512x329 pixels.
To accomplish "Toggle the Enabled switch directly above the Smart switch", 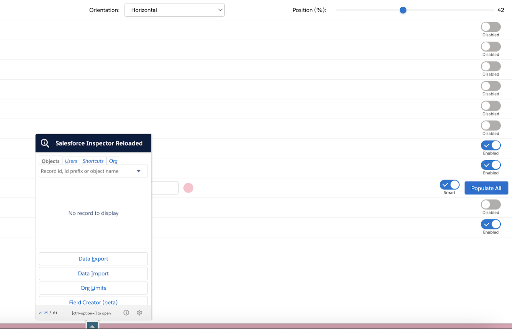I will (491, 165).
